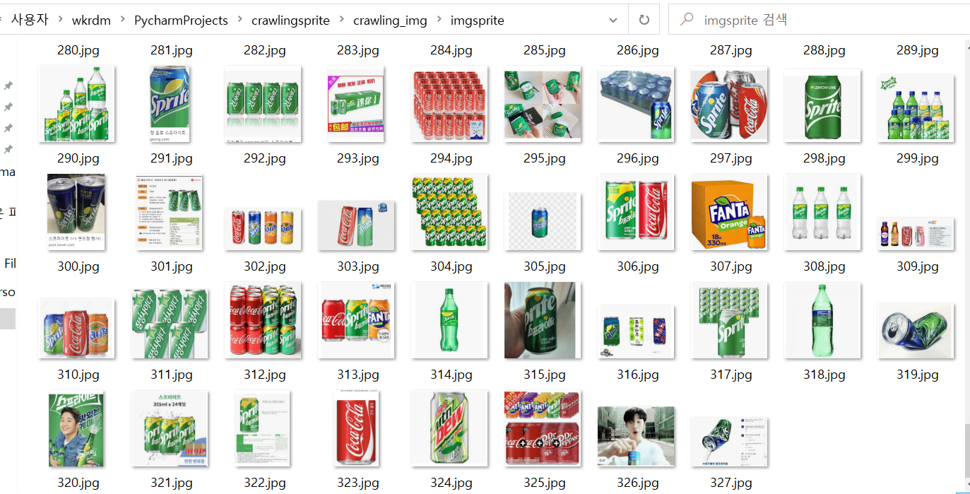Click the file name 287.jpg

click(x=731, y=51)
